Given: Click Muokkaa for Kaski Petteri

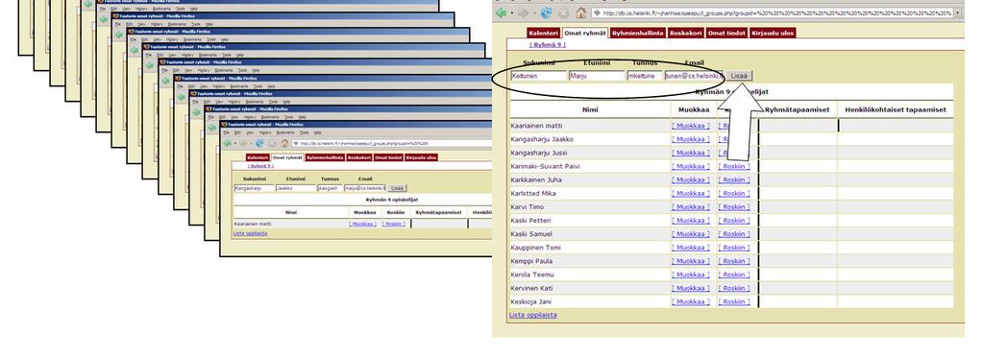Looking at the screenshot, I should [691, 221].
